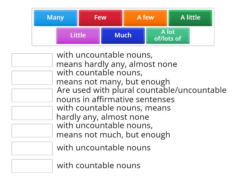Click the answer box beside 'with uncountable nouns, means hardly any'
This screenshot has height=184, width=246.
tap(32, 60)
